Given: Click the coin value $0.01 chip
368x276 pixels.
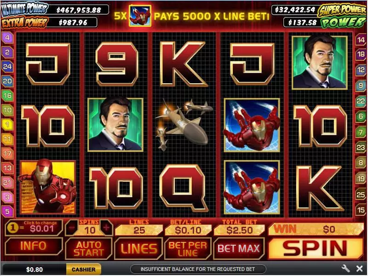Looking at the screenshot, I should [x=34, y=228].
